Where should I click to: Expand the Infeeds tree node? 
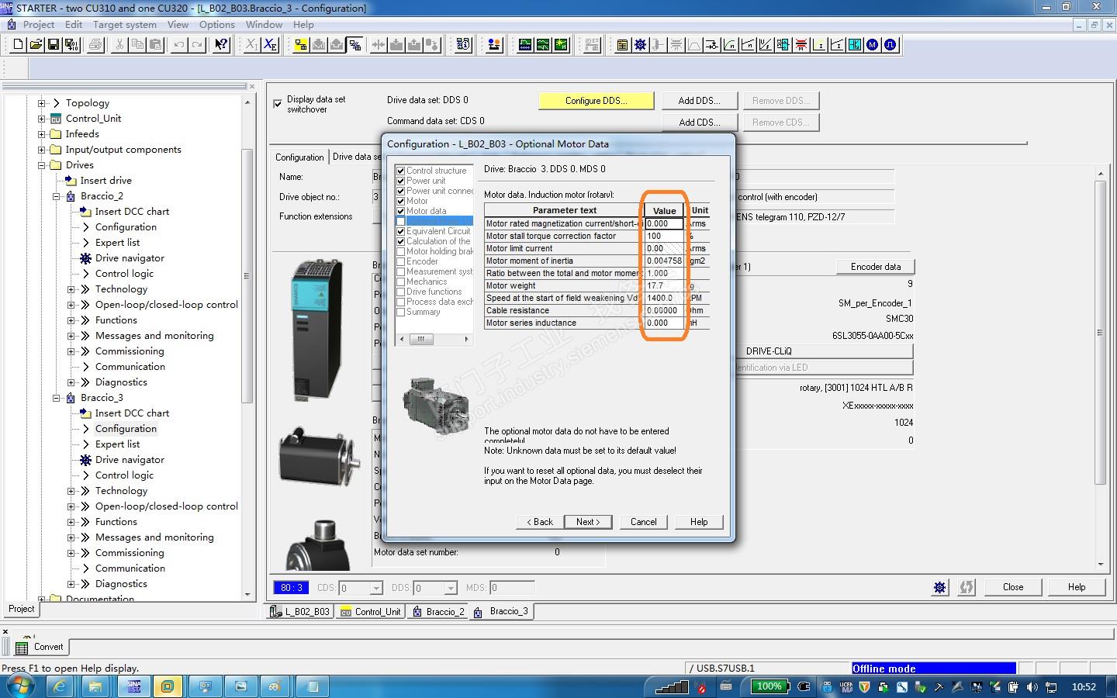tap(42, 134)
